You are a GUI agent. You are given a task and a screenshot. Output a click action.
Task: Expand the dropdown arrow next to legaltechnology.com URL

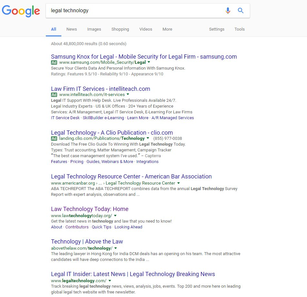(110, 281)
